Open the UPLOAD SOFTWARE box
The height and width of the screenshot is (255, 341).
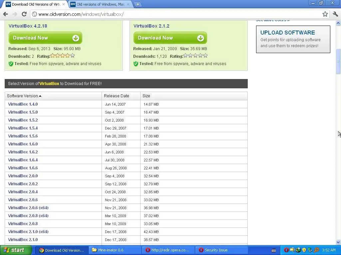click(x=293, y=39)
